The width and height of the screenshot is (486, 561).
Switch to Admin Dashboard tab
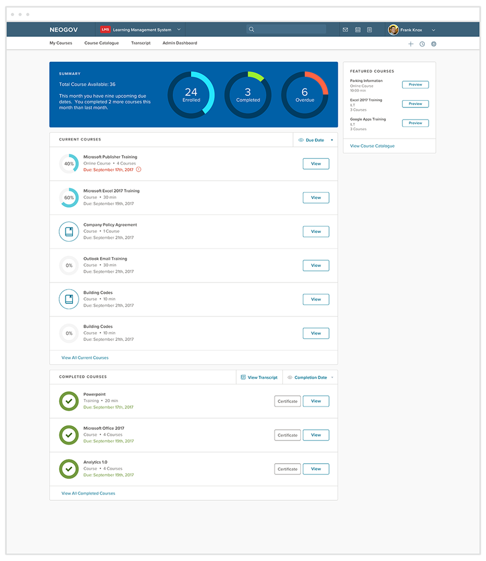180,43
